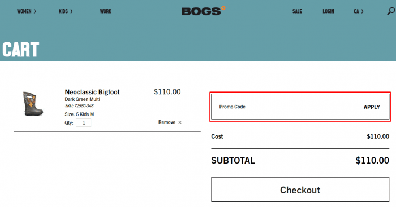Click the LOGIN link

pyautogui.click(x=328, y=11)
